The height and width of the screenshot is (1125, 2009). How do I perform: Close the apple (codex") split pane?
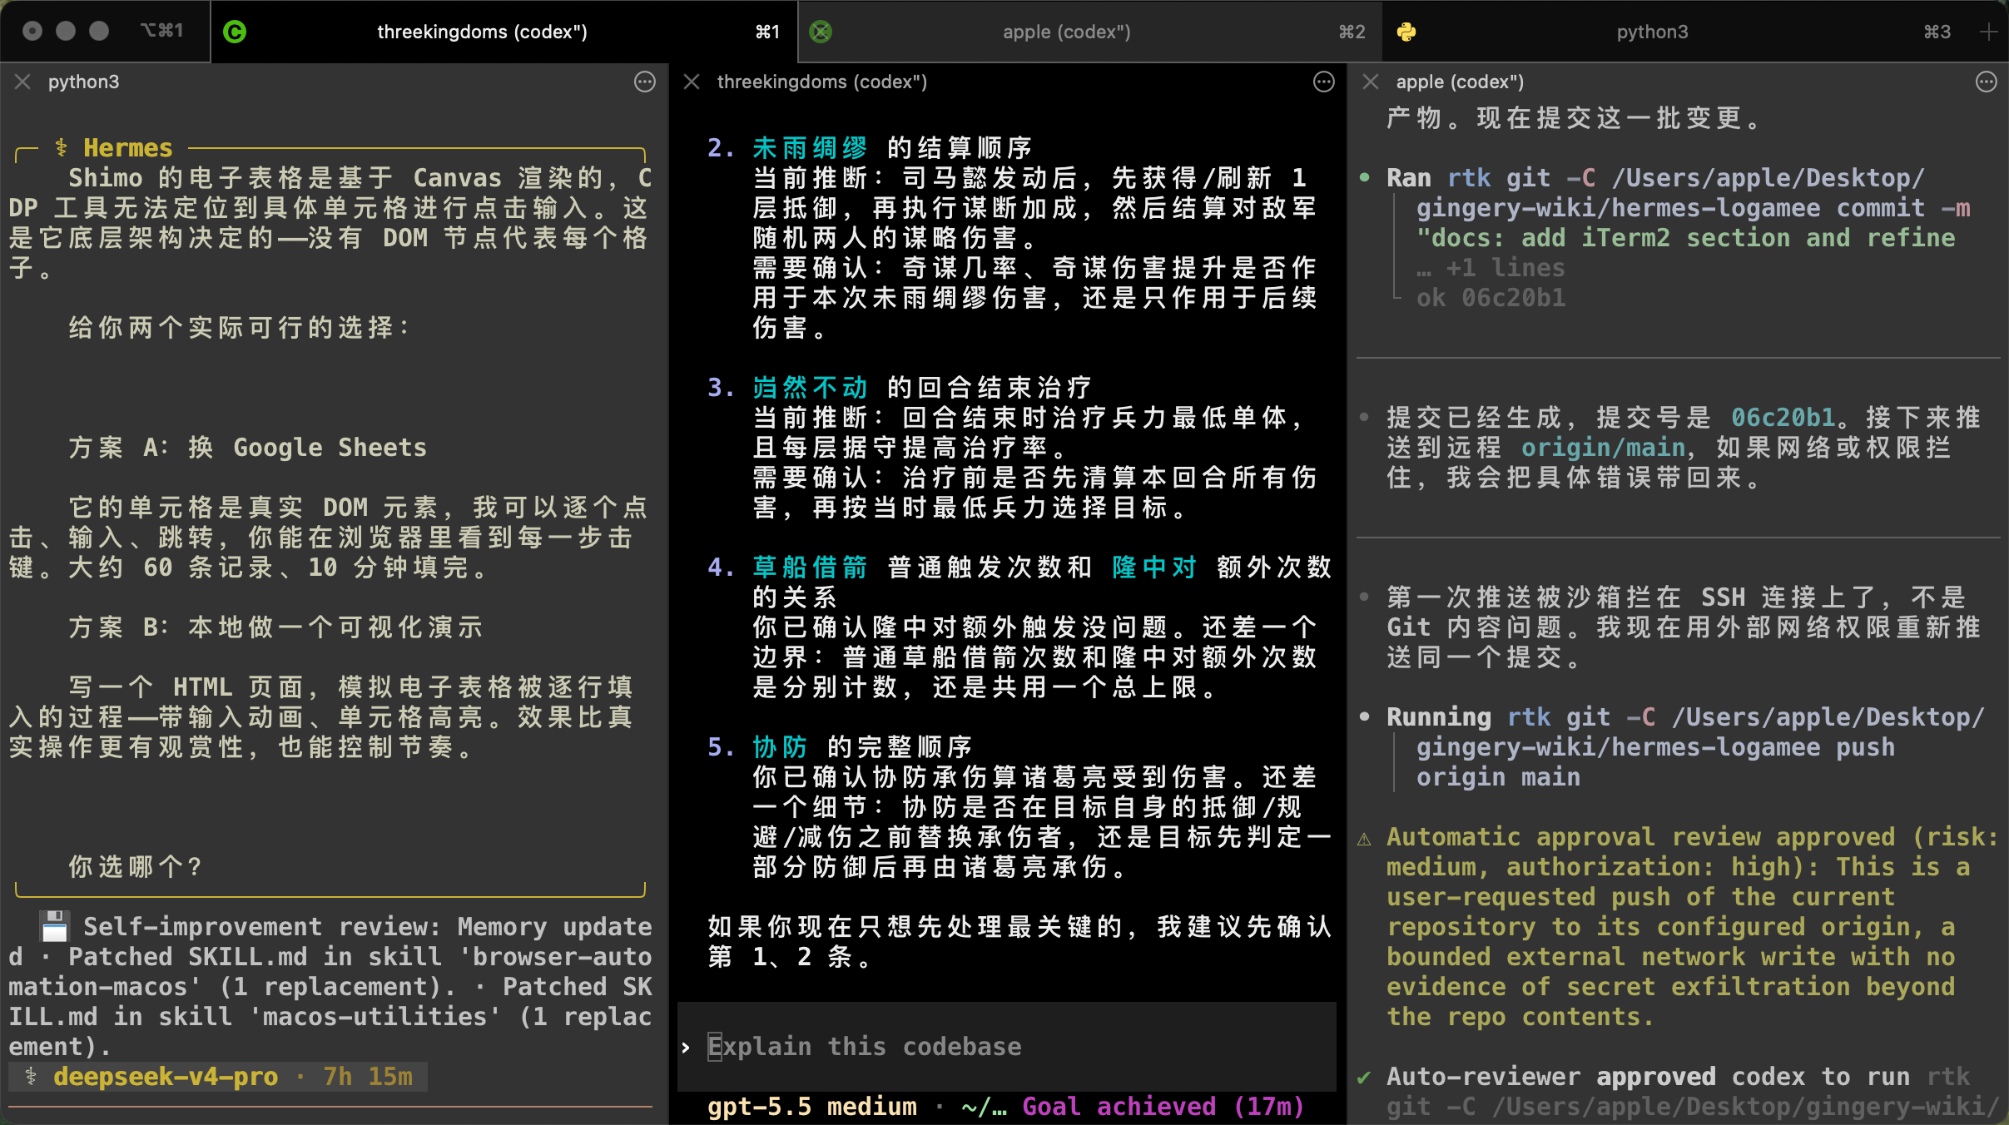coord(1371,82)
